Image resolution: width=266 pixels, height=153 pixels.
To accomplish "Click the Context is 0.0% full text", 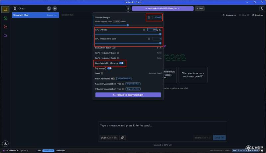I will pos(163,145).
